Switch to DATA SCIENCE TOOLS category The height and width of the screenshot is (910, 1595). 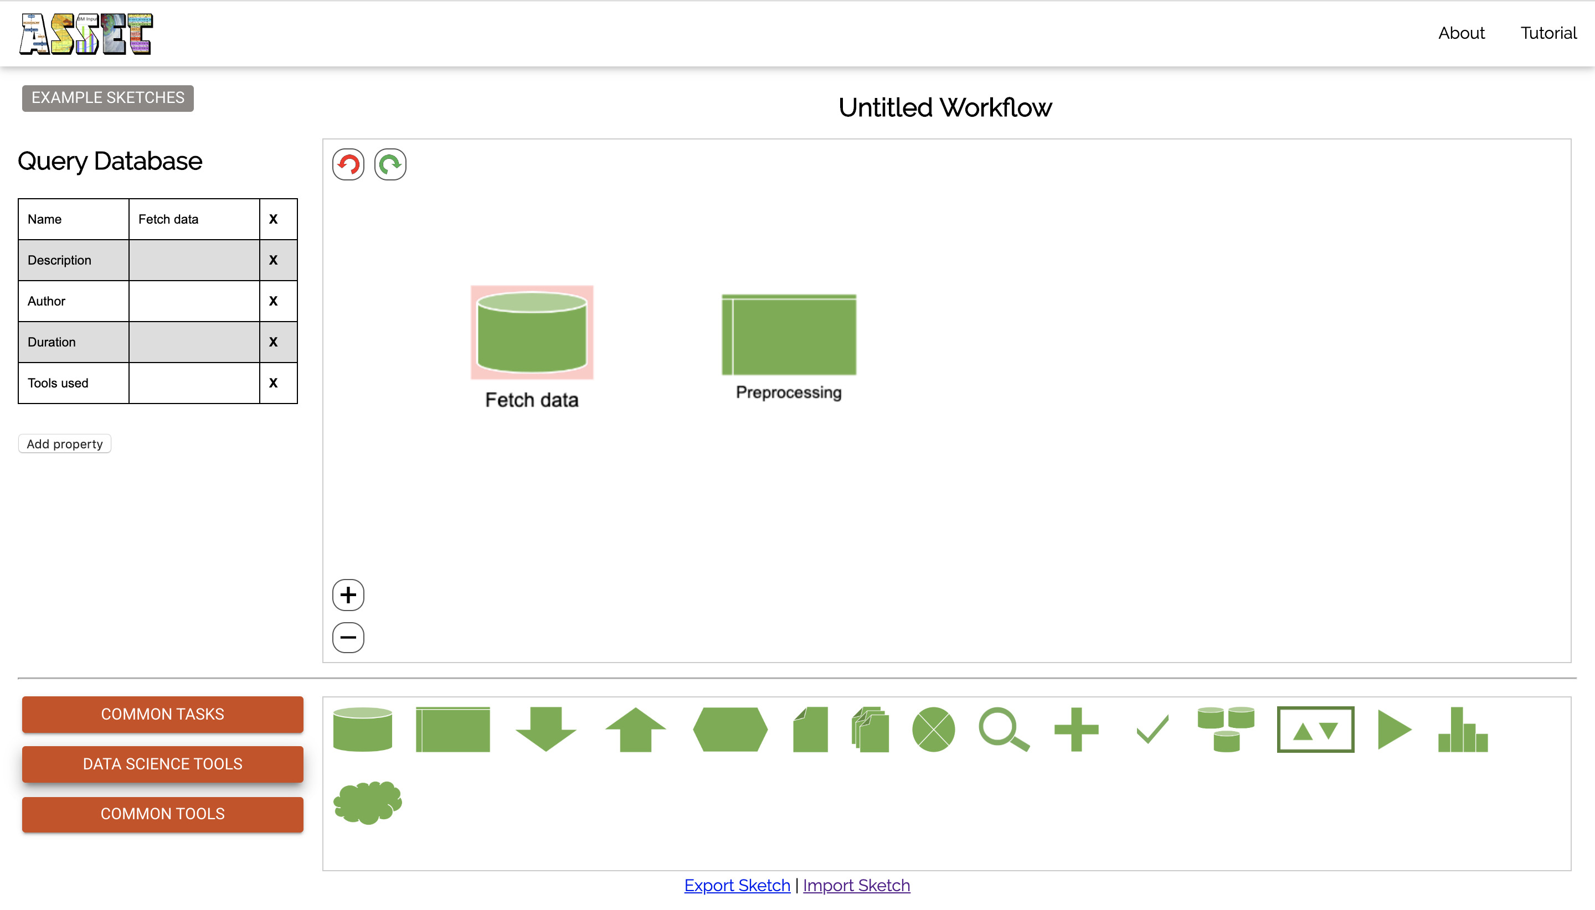click(163, 764)
